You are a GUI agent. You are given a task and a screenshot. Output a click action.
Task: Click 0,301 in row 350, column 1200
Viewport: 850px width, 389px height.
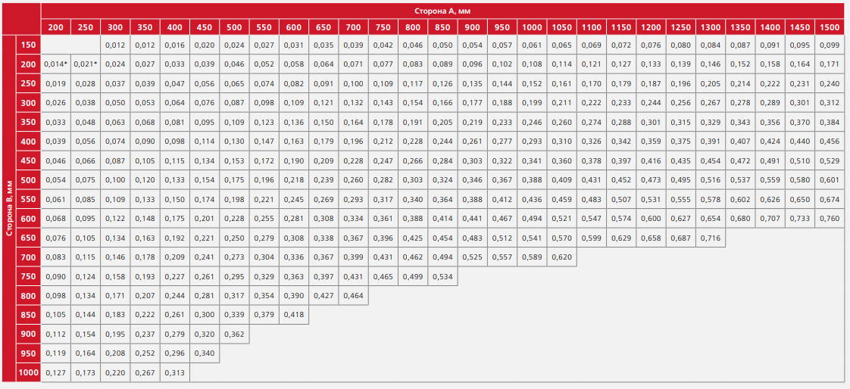tap(651, 123)
